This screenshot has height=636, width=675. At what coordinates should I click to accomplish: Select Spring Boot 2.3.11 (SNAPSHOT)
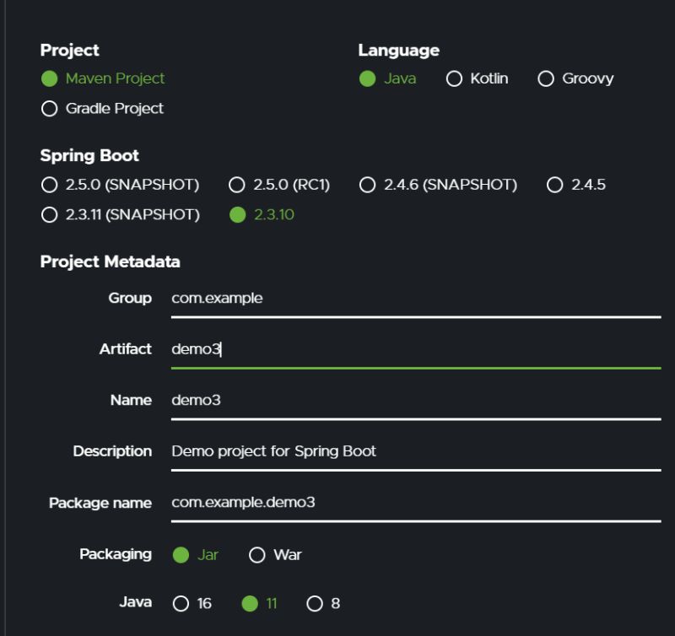(49, 215)
